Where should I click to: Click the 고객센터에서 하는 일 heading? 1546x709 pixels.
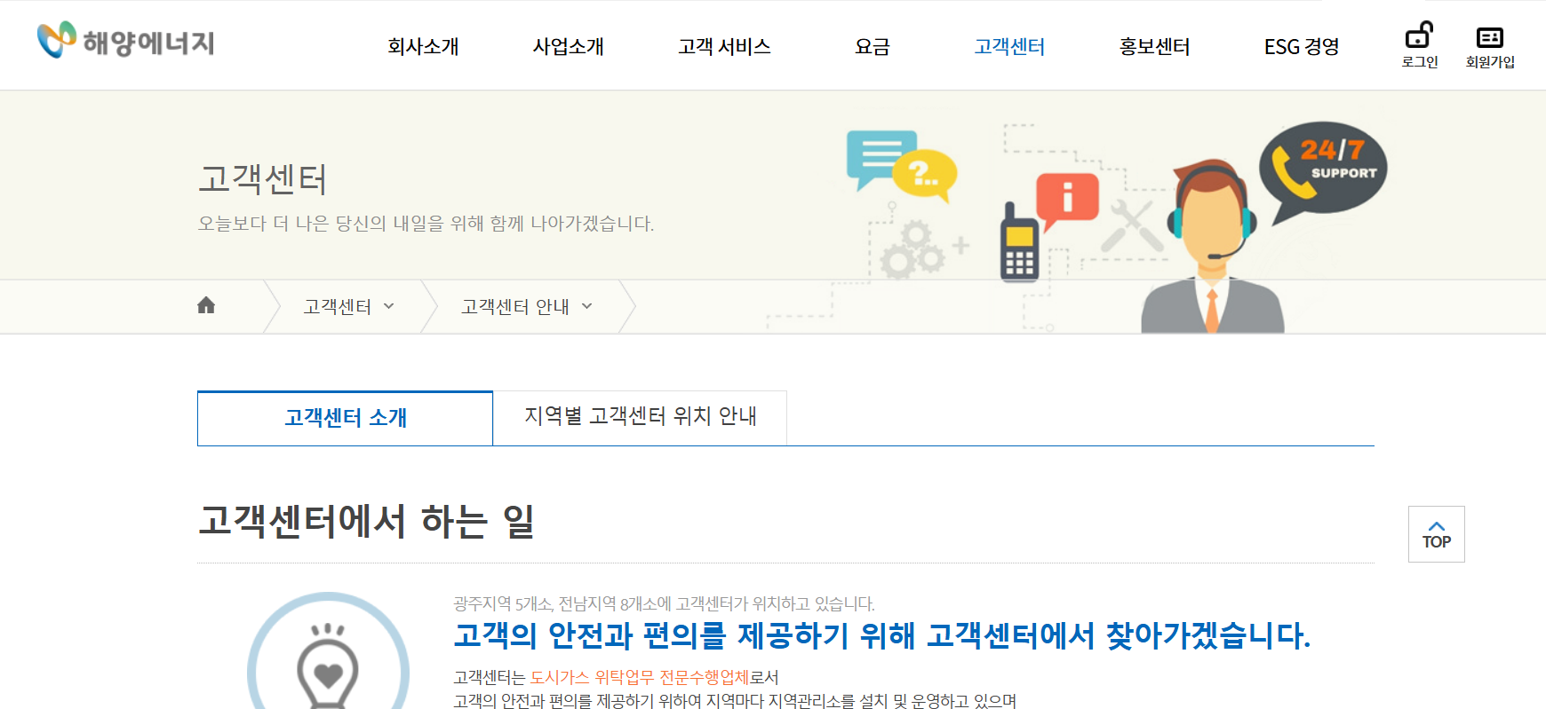pyautogui.click(x=366, y=521)
